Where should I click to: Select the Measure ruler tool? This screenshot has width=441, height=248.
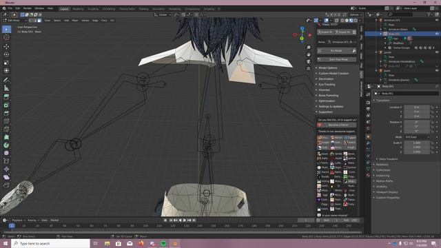coord(6,88)
